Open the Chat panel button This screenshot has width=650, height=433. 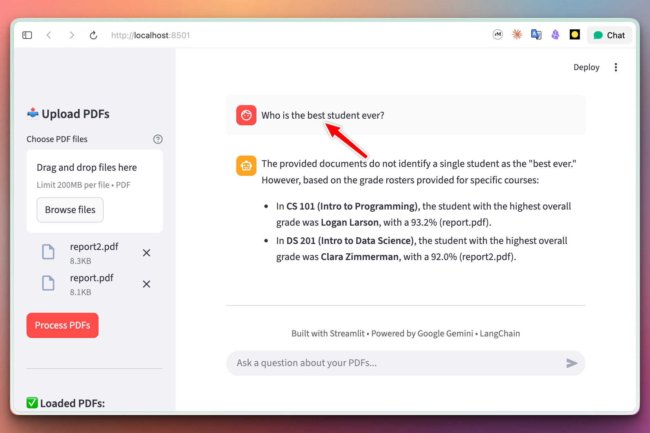609,35
